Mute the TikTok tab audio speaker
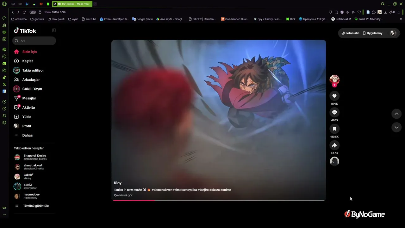The width and height of the screenshot is (405, 228). click(59, 4)
